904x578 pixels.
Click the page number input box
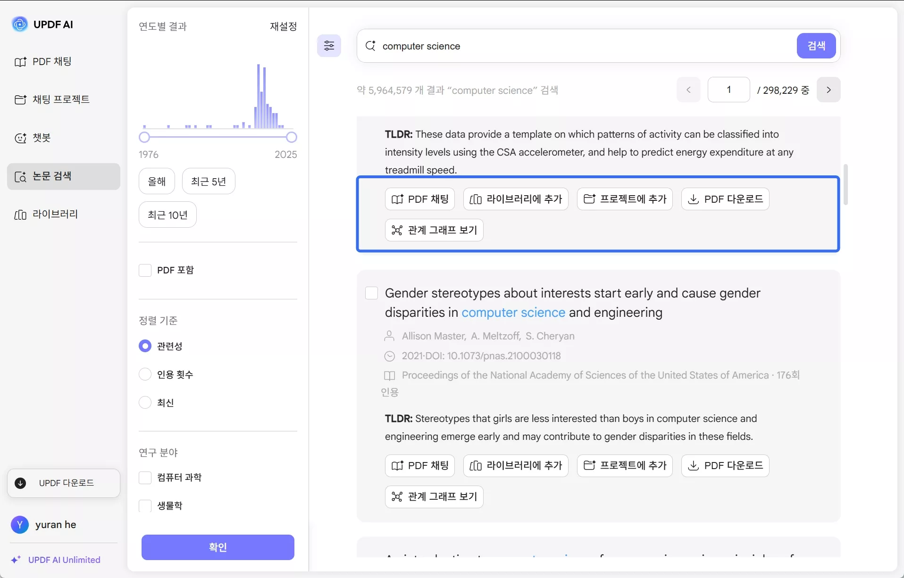click(728, 90)
